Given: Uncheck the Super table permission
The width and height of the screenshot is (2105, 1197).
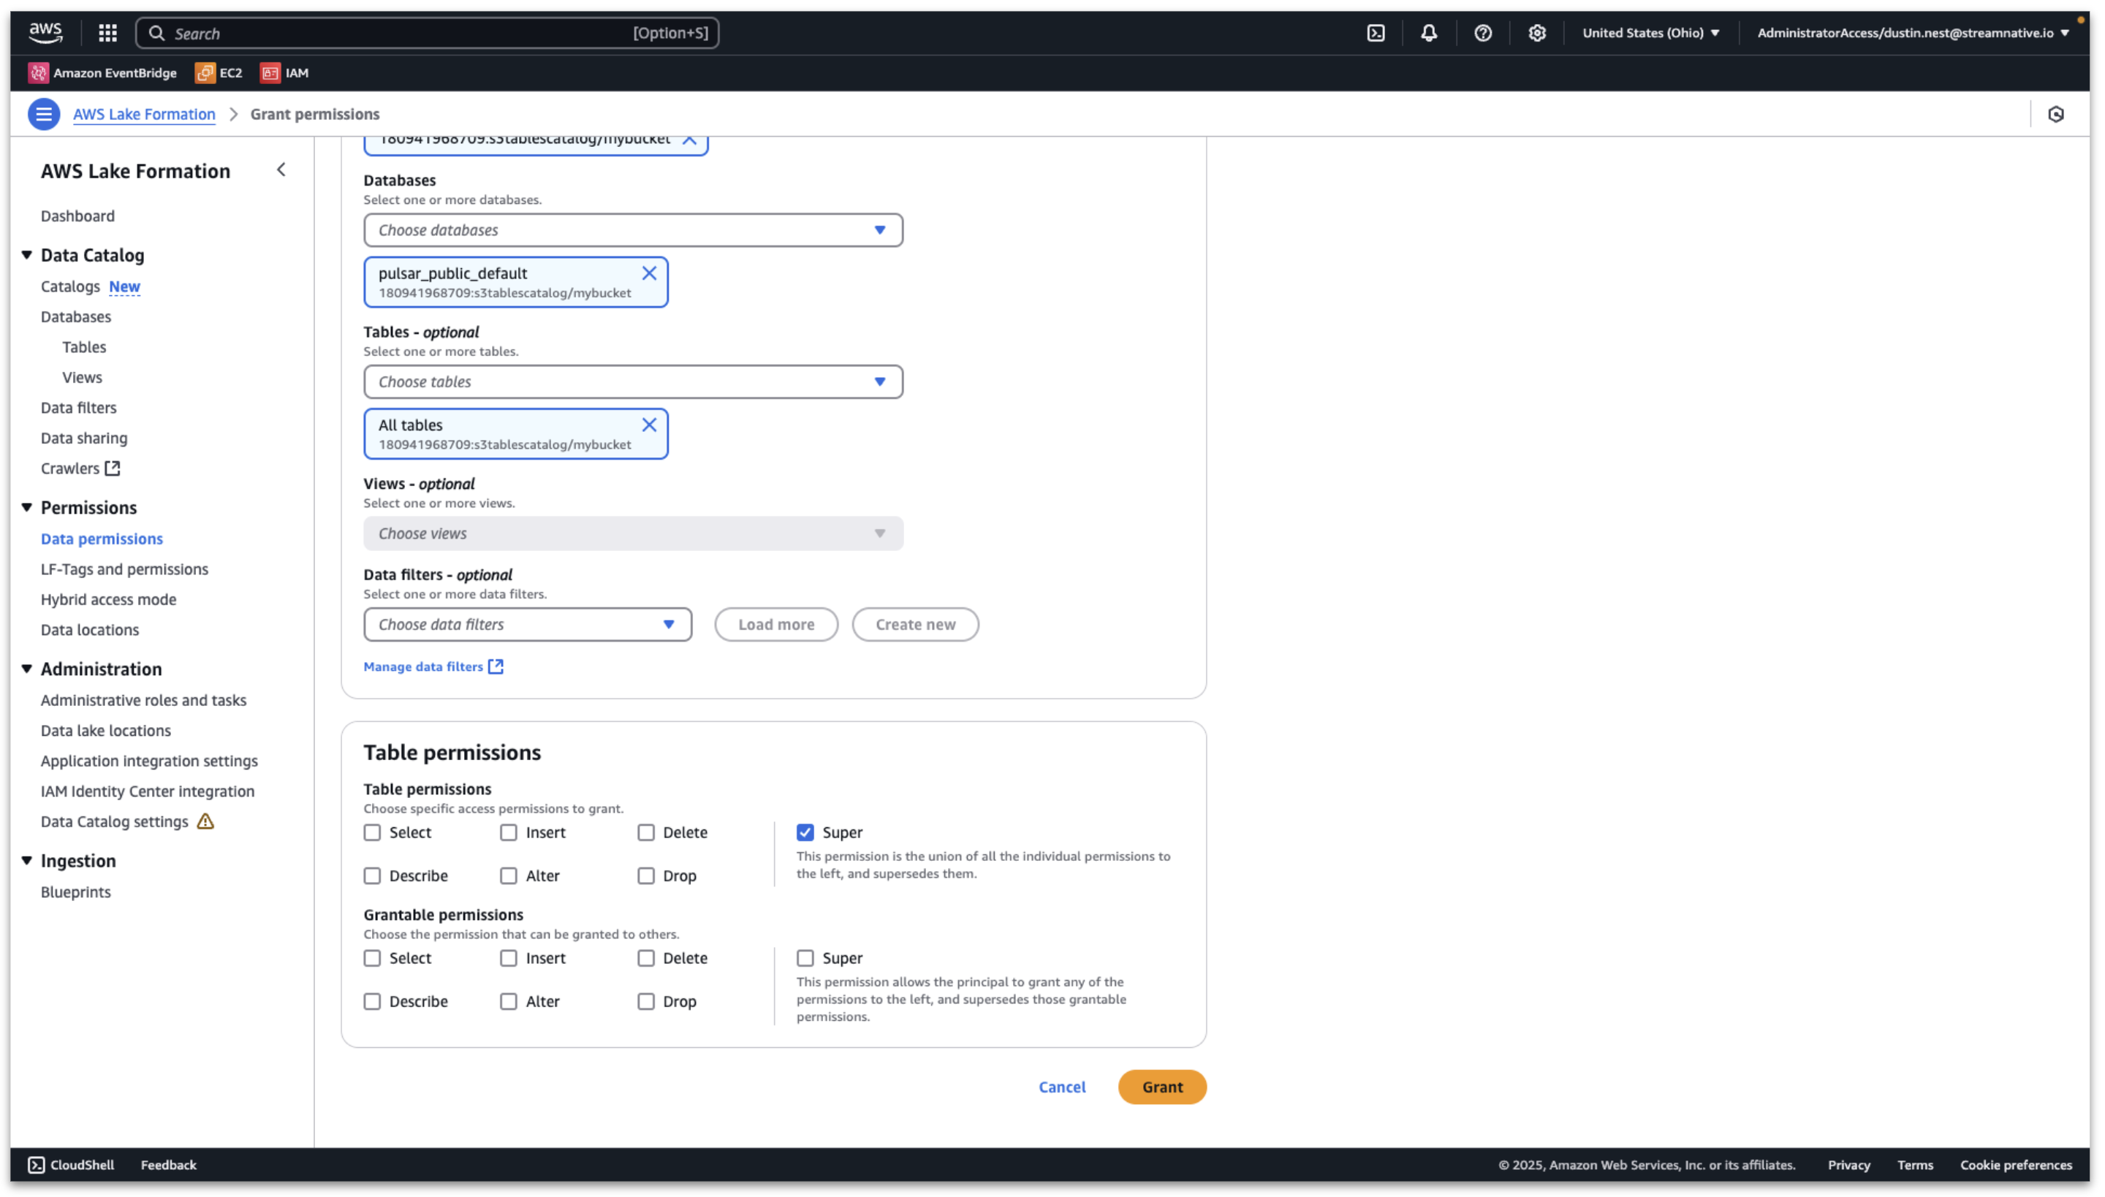Looking at the screenshot, I should coord(805,833).
